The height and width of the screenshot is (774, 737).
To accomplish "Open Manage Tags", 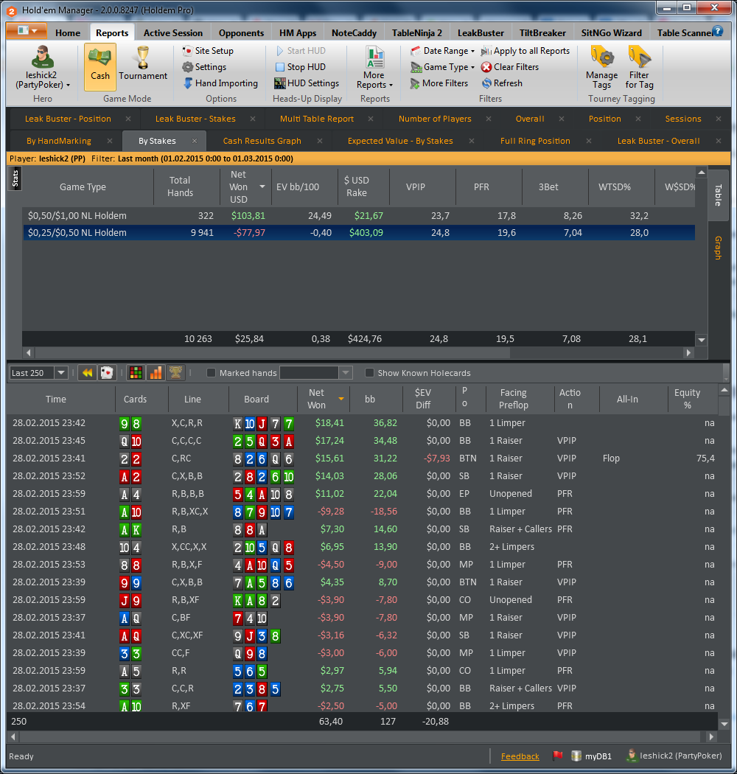I will (601, 68).
